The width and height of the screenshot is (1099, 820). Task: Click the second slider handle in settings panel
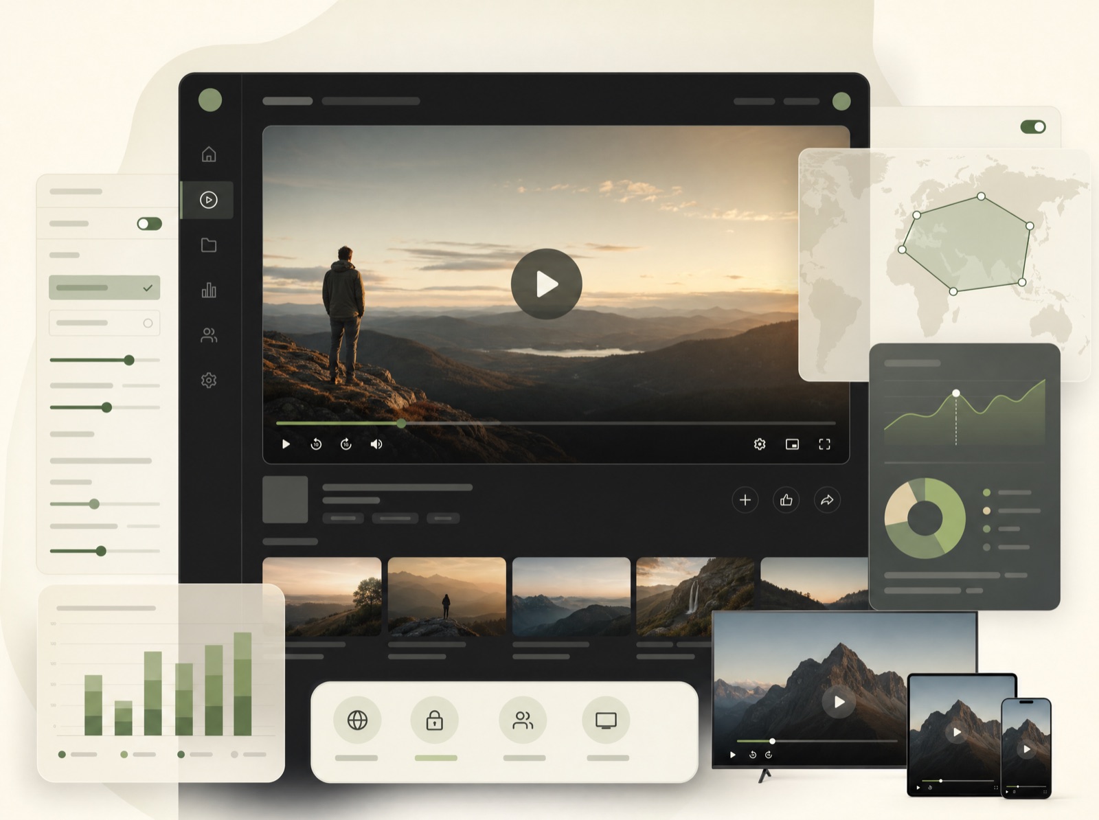tap(106, 407)
